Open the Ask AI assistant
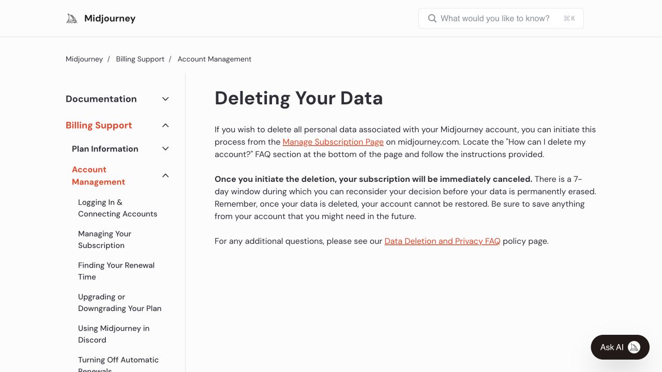The image size is (662, 372). point(620,347)
